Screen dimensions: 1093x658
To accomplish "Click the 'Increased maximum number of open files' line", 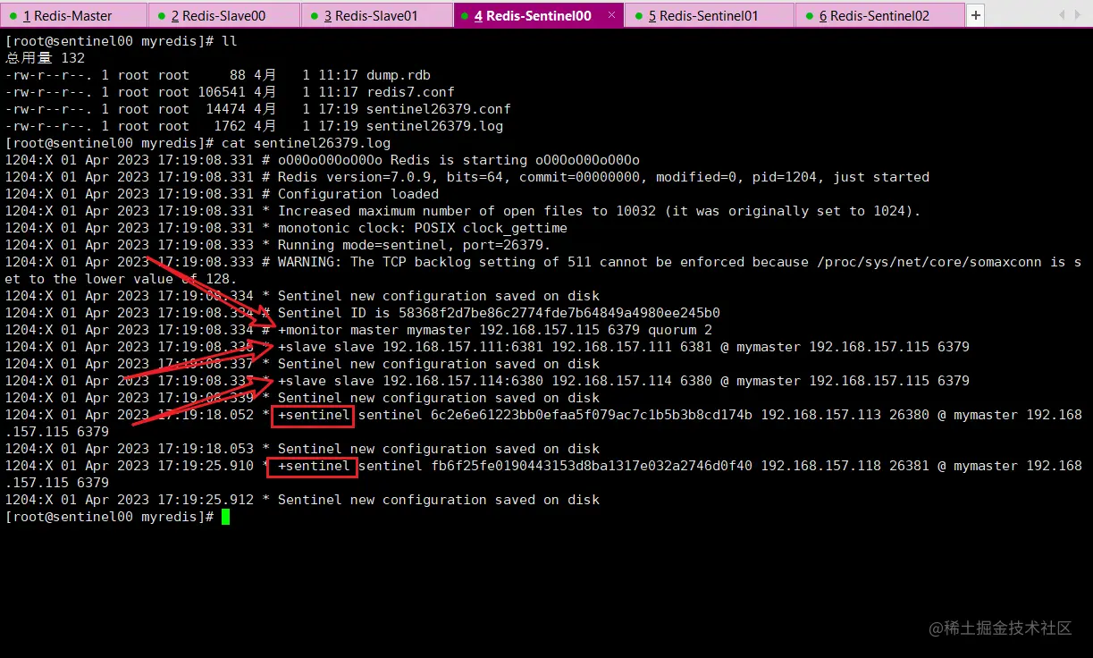I will tap(462, 211).
